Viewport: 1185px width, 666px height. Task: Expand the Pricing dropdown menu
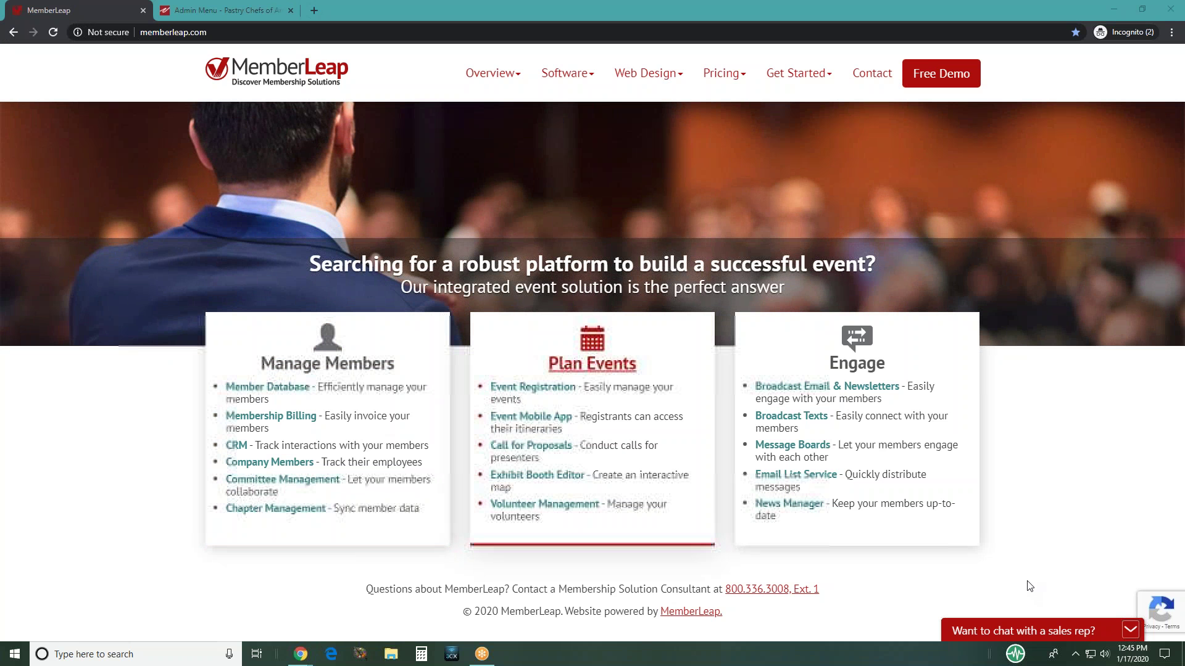pos(725,73)
